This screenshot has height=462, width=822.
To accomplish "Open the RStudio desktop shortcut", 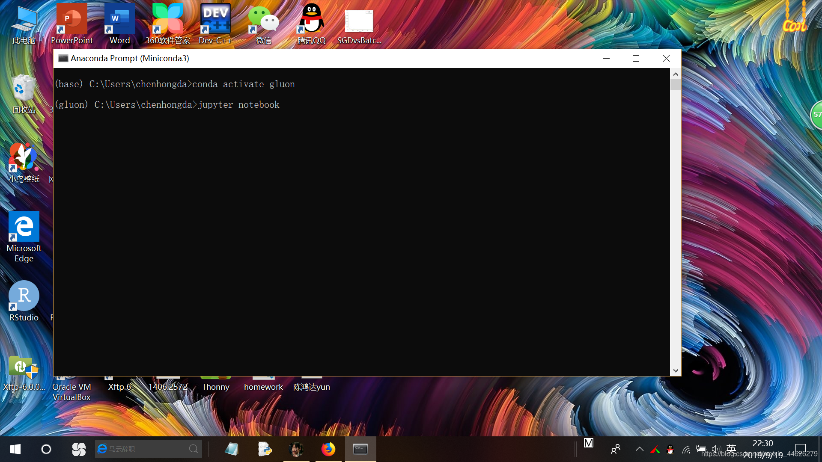I will 24,302.
